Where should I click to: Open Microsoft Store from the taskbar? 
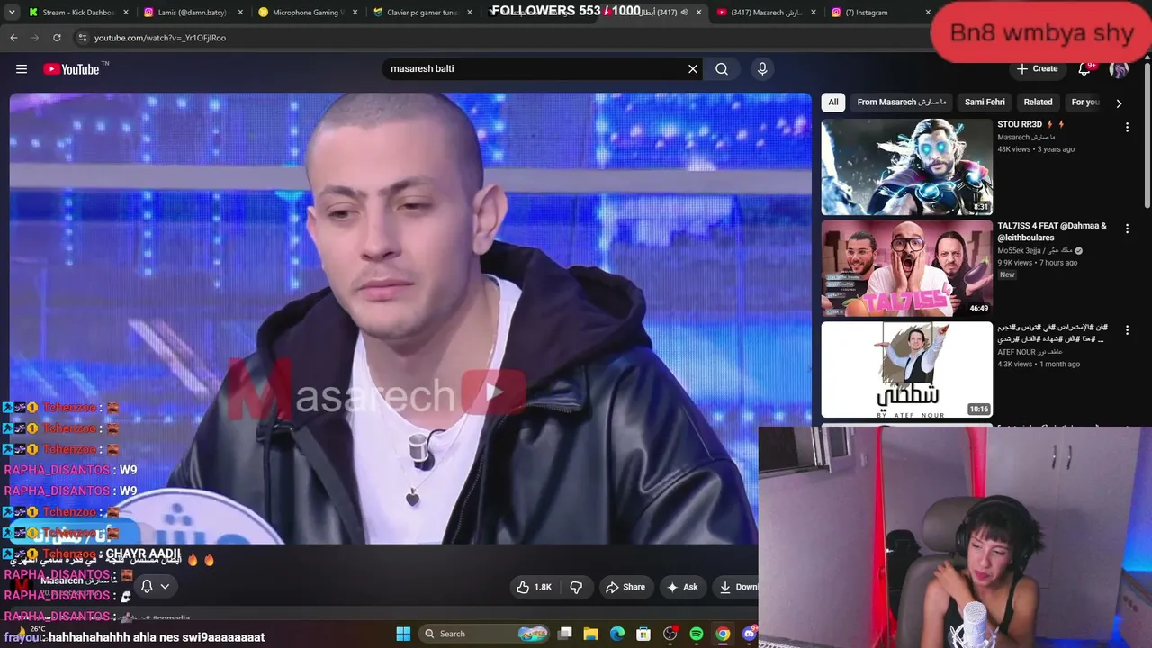click(643, 634)
